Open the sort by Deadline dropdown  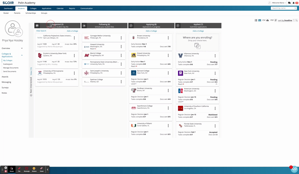tap(285, 21)
